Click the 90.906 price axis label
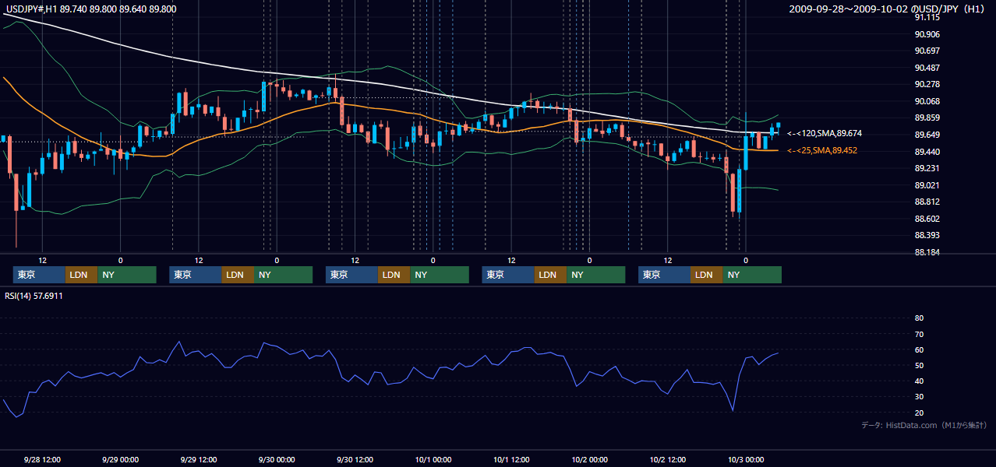 [x=927, y=34]
